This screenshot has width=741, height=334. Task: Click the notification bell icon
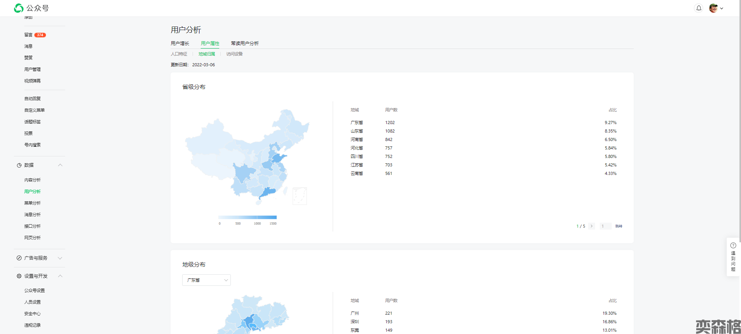coord(699,8)
